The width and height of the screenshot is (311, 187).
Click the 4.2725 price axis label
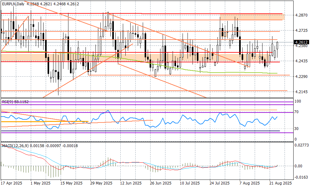[x=301, y=31]
